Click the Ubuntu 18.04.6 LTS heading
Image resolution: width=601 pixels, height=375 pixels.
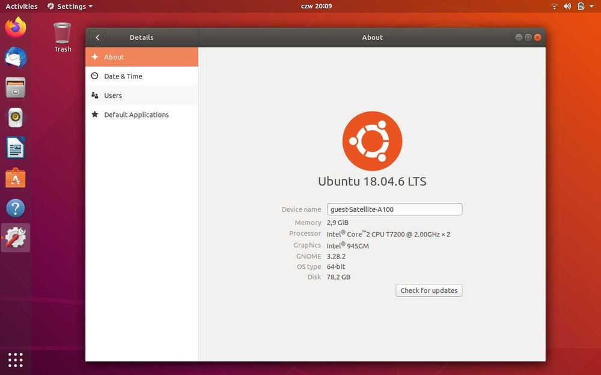click(x=372, y=181)
